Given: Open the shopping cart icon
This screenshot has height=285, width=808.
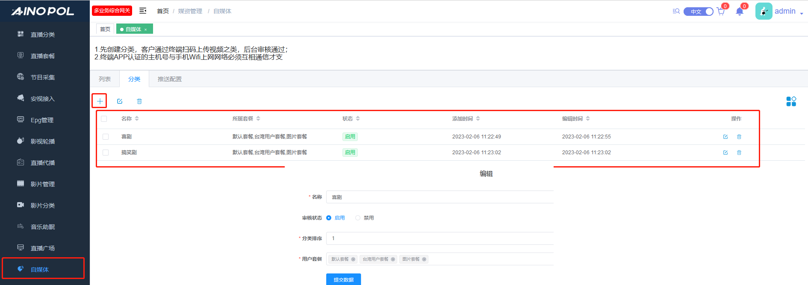Looking at the screenshot, I should pos(721,12).
